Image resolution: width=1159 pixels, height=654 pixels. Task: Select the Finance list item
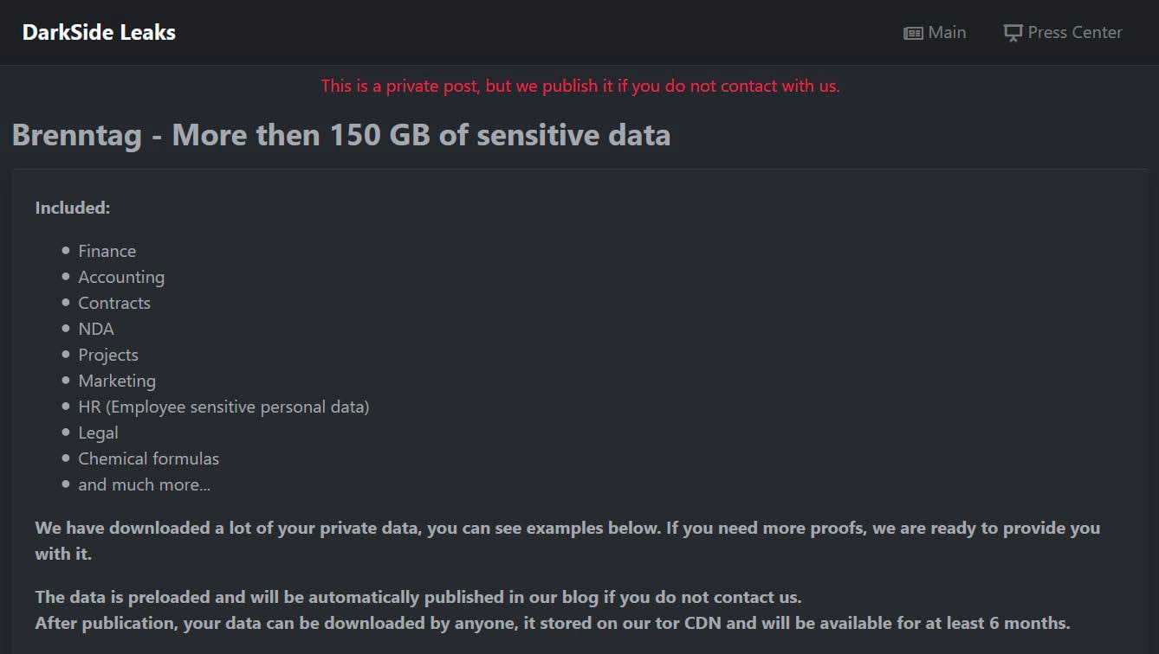107,251
